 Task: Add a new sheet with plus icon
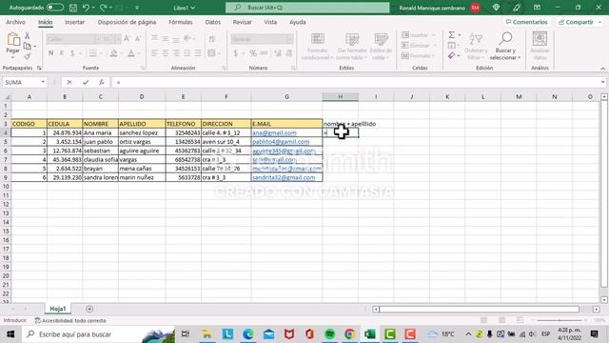(89, 309)
